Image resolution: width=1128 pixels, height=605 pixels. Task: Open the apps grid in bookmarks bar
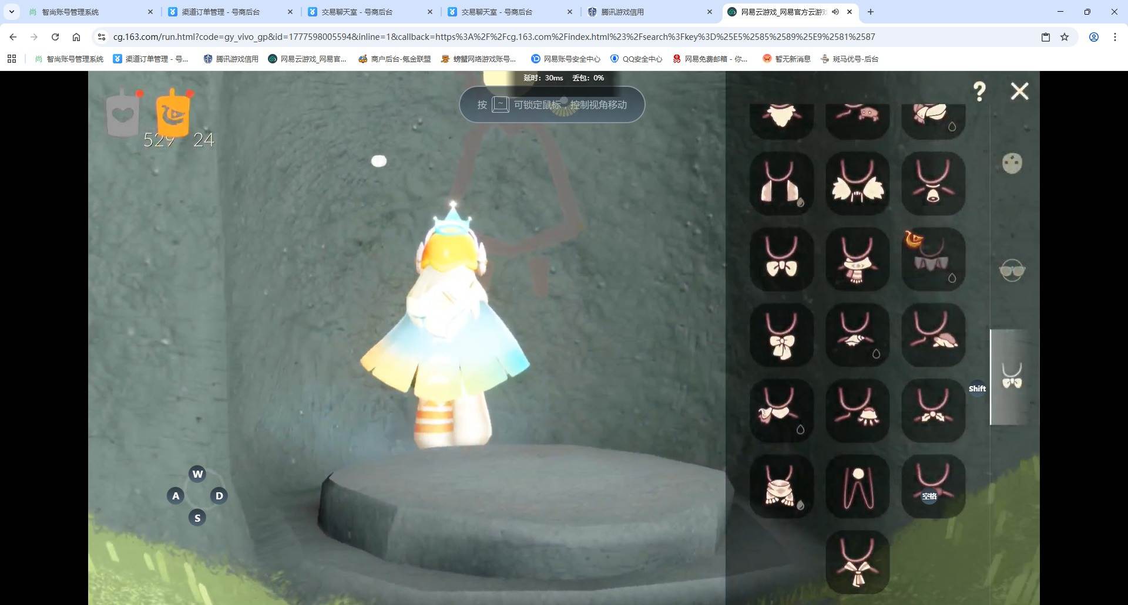(12, 59)
